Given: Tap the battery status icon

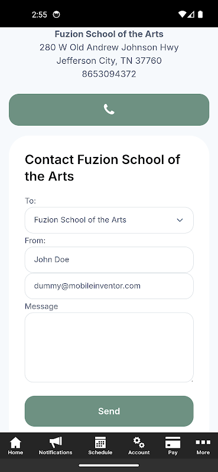Looking at the screenshot, I should [x=200, y=14].
